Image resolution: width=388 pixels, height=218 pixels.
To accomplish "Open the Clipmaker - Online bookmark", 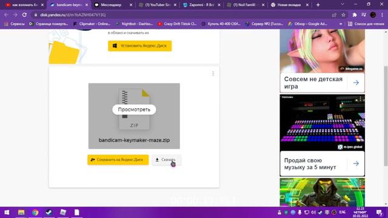I will click(x=92, y=24).
